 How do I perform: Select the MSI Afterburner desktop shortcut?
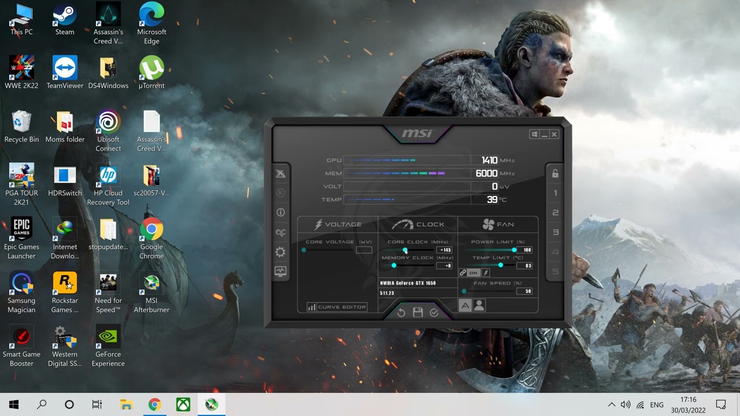[151, 294]
